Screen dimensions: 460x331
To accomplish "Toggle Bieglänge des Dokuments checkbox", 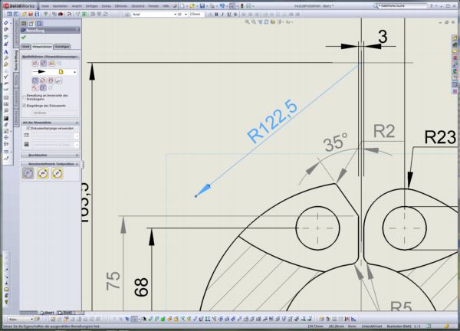I will pos(25,105).
